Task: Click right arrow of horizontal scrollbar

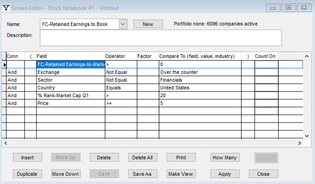Action: [299, 143]
